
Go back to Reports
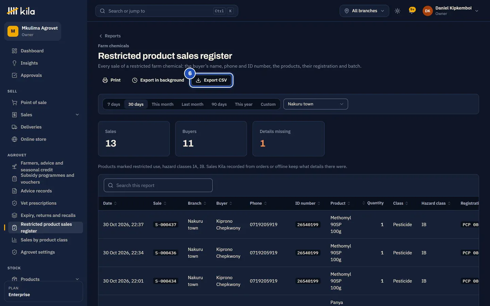pyautogui.click(x=110, y=36)
